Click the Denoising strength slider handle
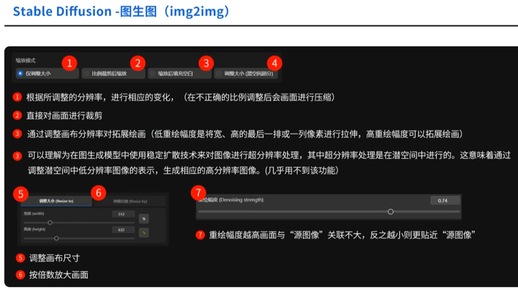518x290 pixels. [x=391, y=211]
